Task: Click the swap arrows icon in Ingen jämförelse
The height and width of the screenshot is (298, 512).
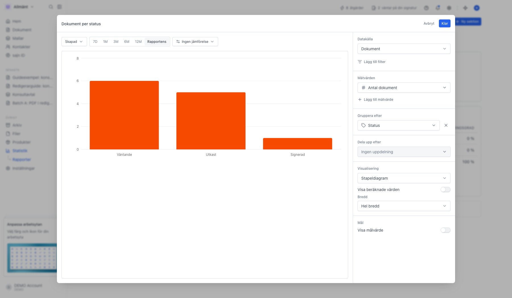Action: coord(178,42)
